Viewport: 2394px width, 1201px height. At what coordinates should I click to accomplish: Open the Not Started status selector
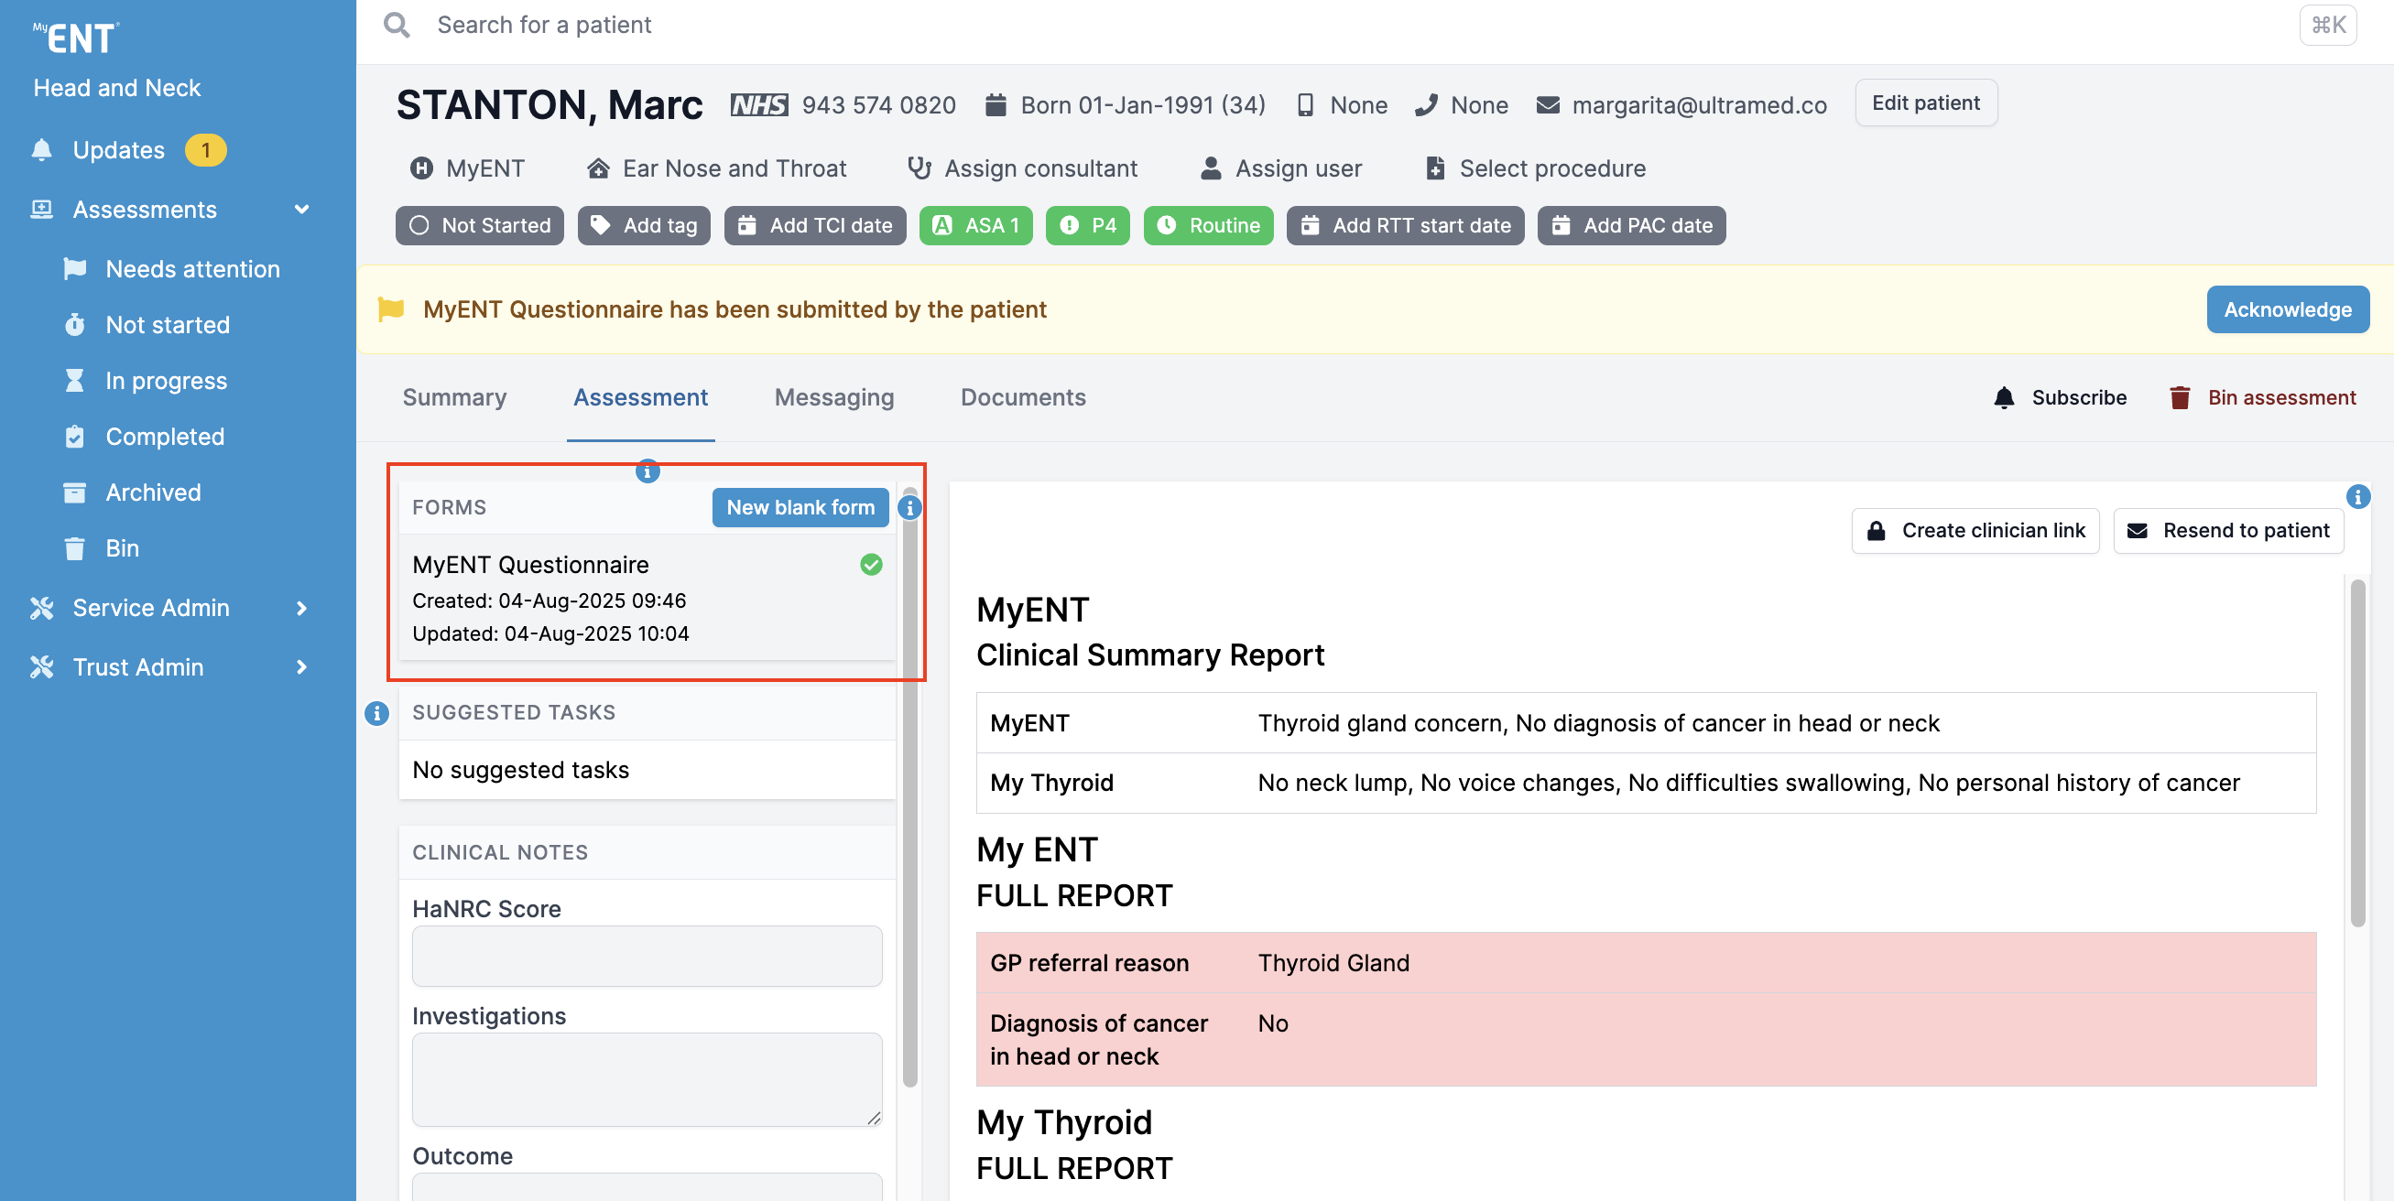pos(480,226)
